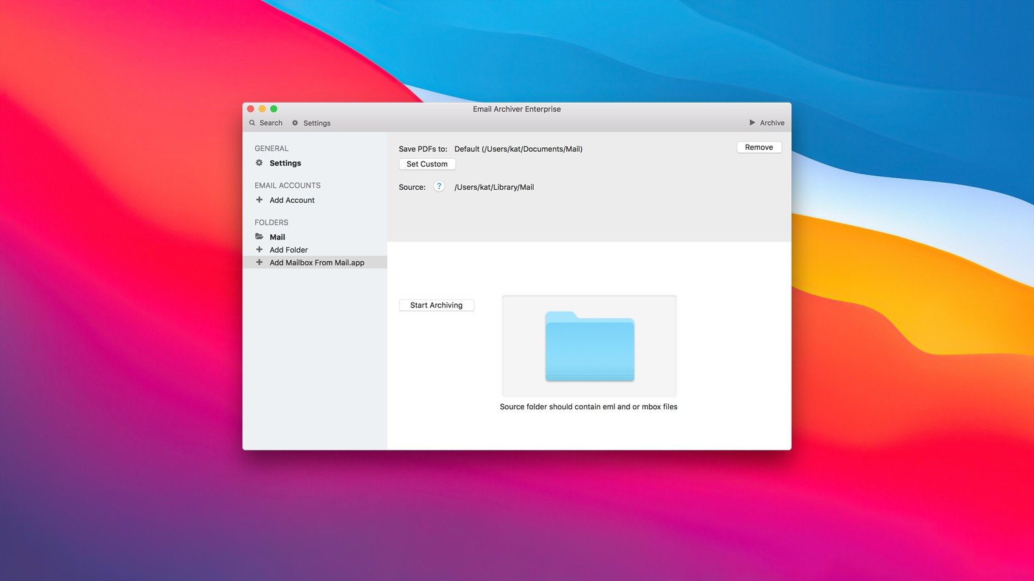Viewport: 1034px width, 581px height.
Task: Select the Mail folder in sidebar
Action: pyautogui.click(x=277, y=237)
